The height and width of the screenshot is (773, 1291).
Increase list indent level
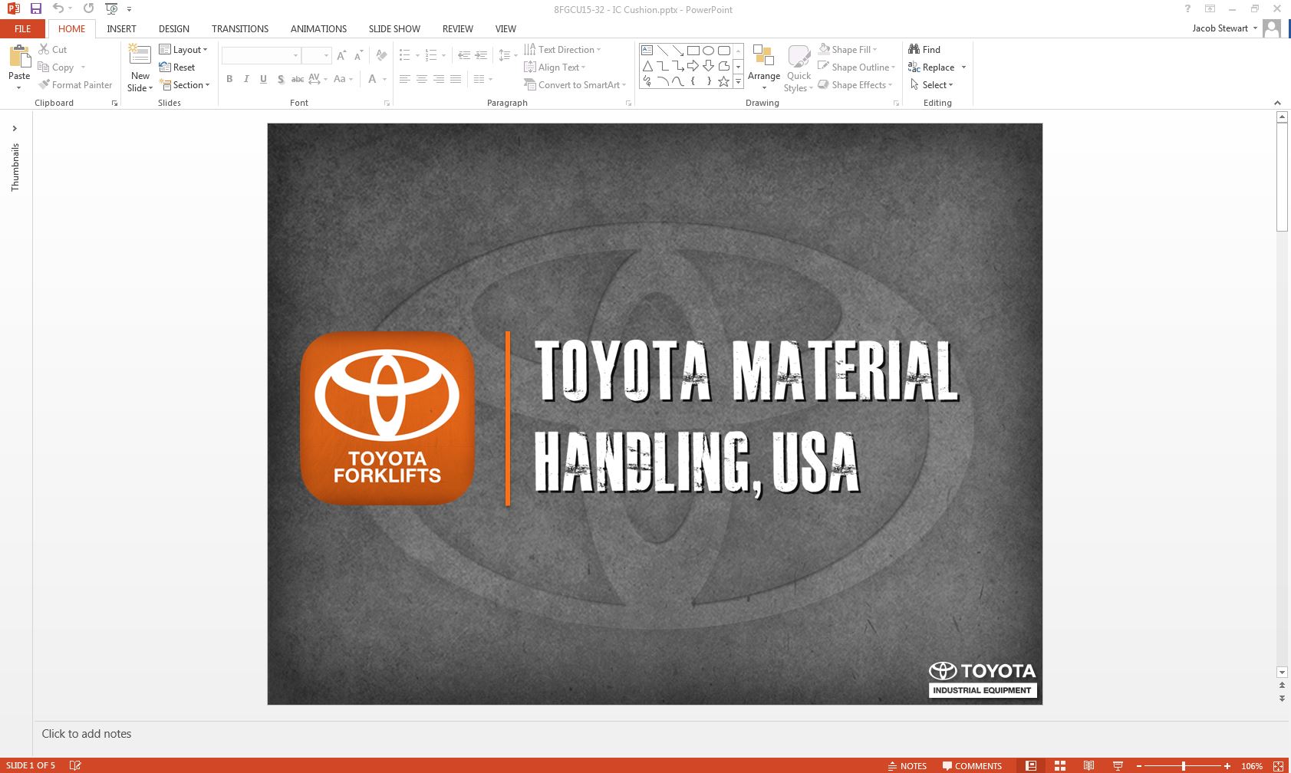481,55
